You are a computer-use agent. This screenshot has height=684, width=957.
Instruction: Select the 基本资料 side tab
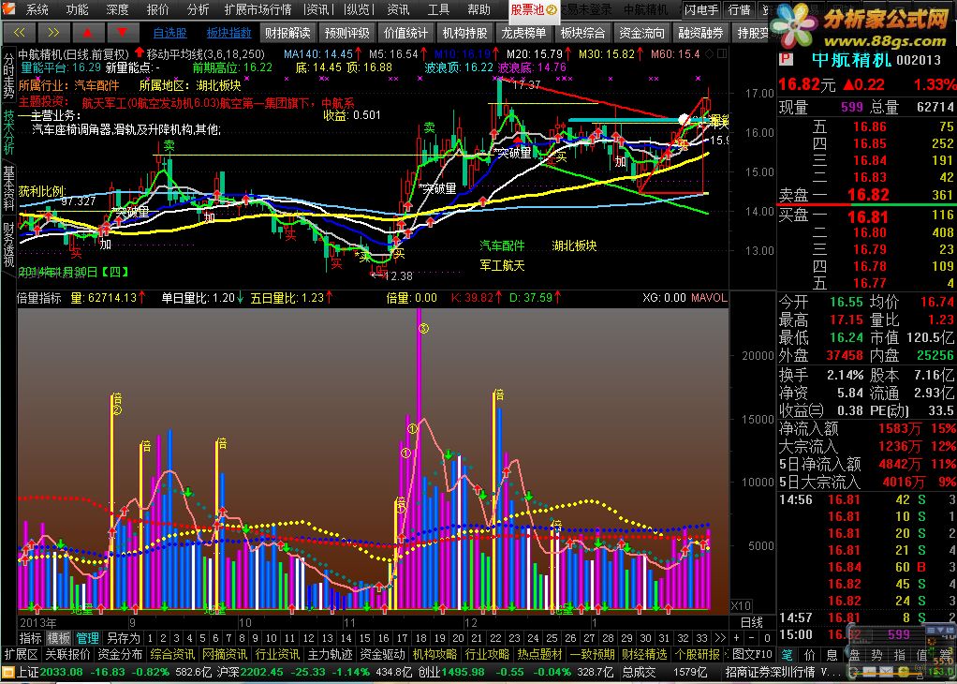[x=8, y=187]
